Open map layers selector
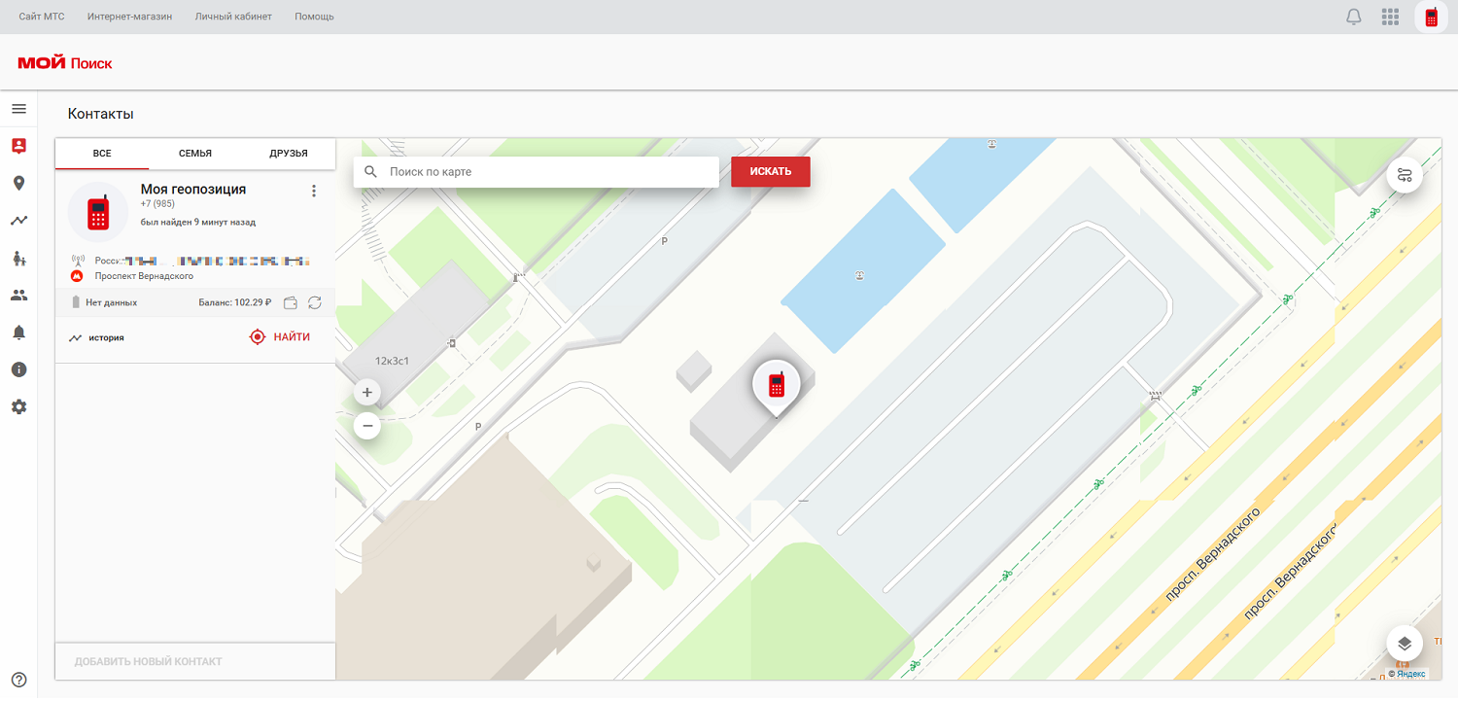 click(1404, 643)
